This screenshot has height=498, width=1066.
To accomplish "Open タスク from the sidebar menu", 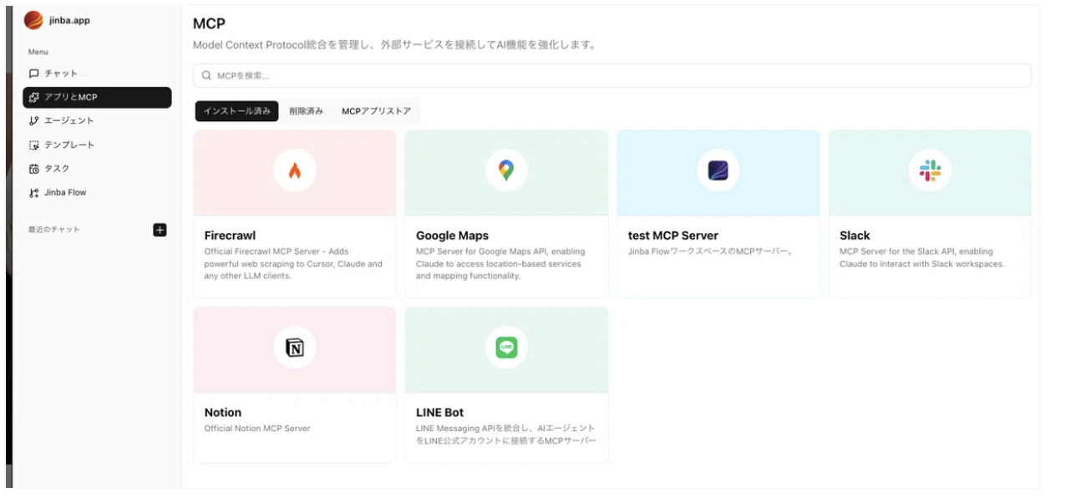I will point(97,169).
